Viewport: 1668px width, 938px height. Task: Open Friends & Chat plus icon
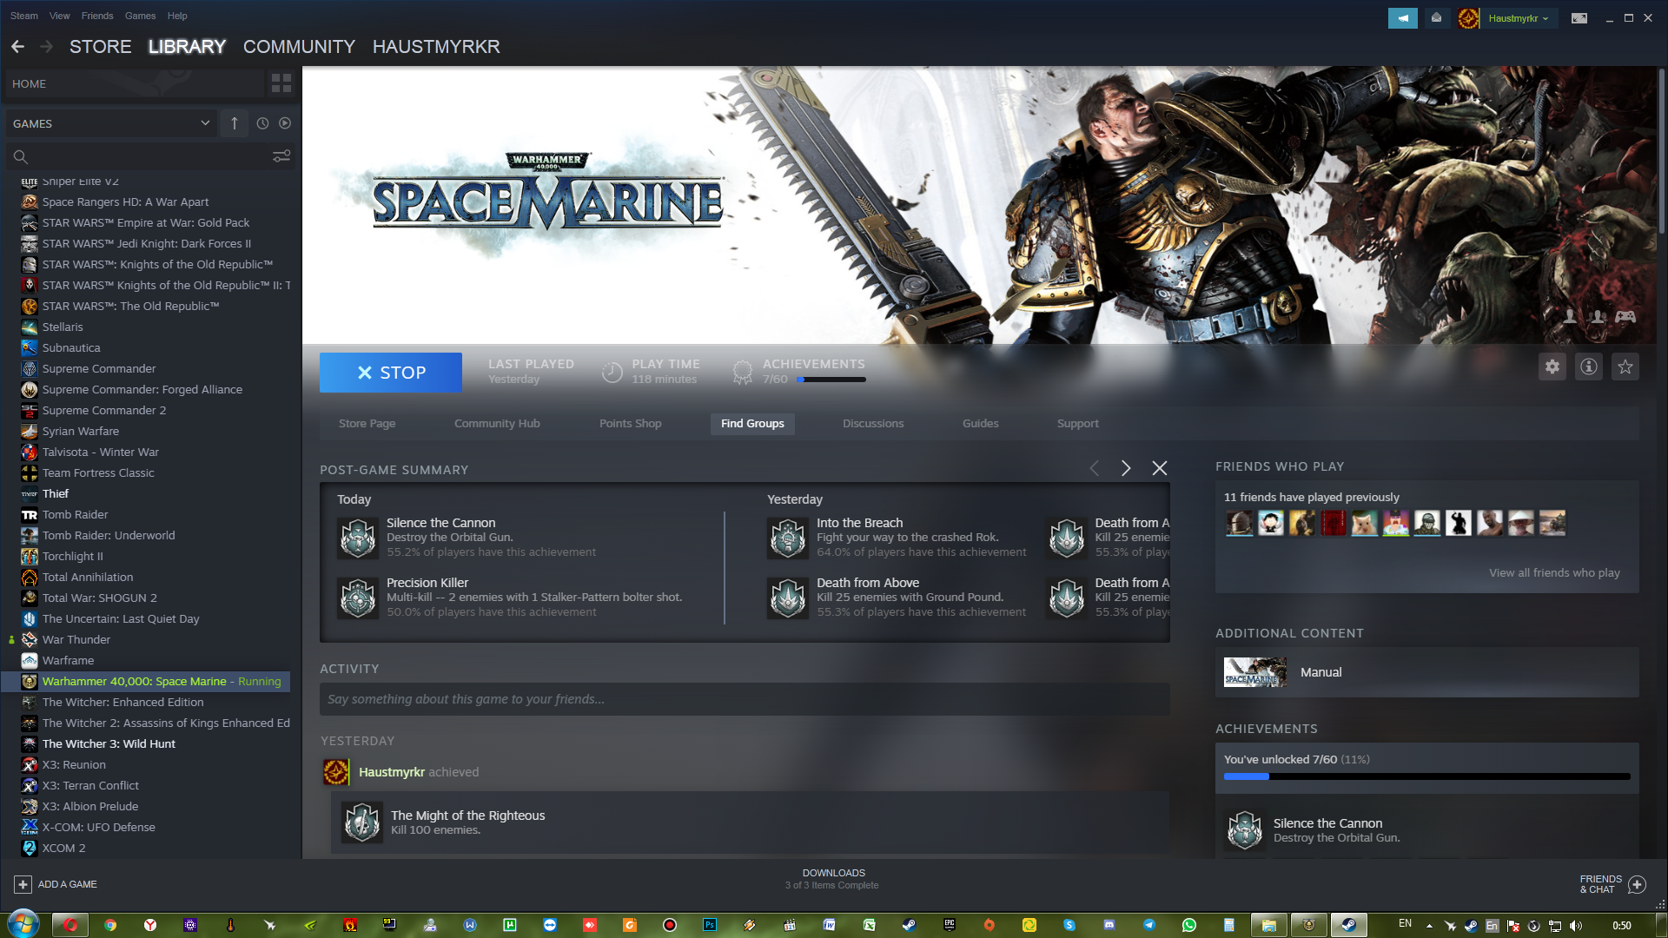[x=1637, y=884]
